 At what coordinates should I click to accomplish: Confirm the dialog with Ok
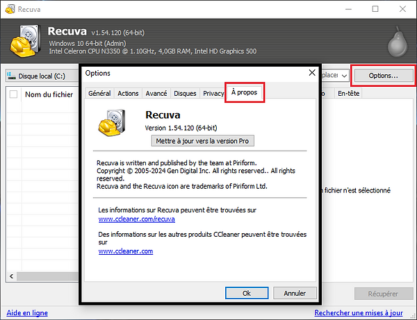[x=247, y=293]
